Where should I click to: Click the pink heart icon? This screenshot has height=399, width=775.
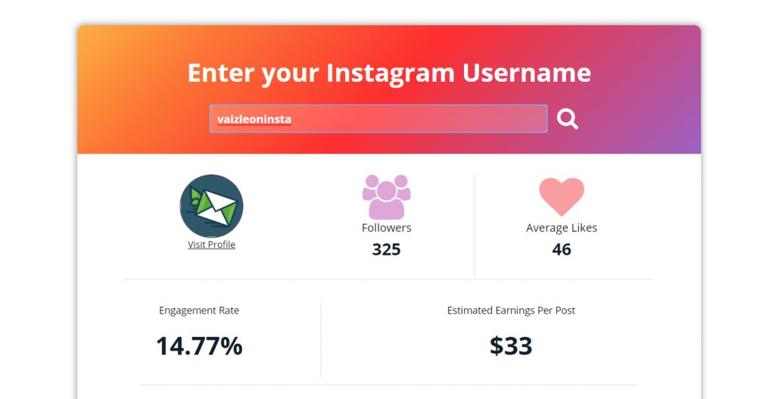click(562, 196)
